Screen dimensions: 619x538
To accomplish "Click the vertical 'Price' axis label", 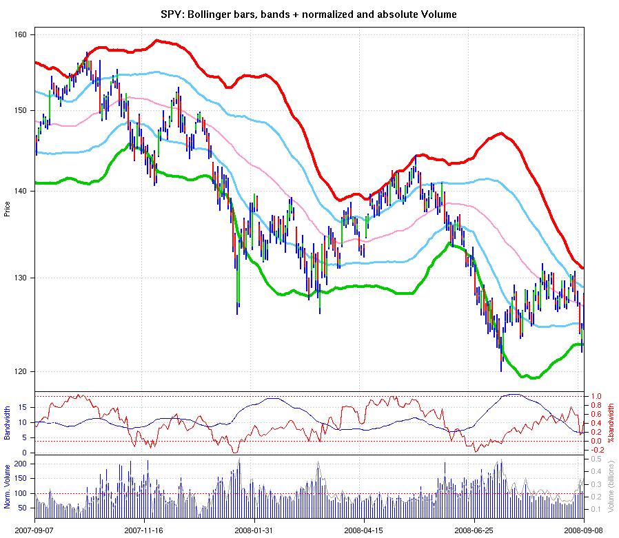I will (x=7, y=209).
